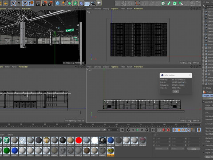Toggle Position recording icon
This screenshot has height=160, width=213.
174,130
